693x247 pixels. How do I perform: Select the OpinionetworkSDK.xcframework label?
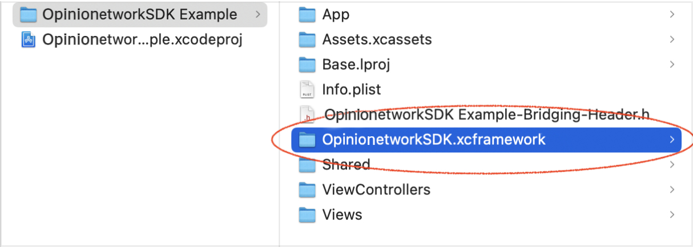[433, 139]
